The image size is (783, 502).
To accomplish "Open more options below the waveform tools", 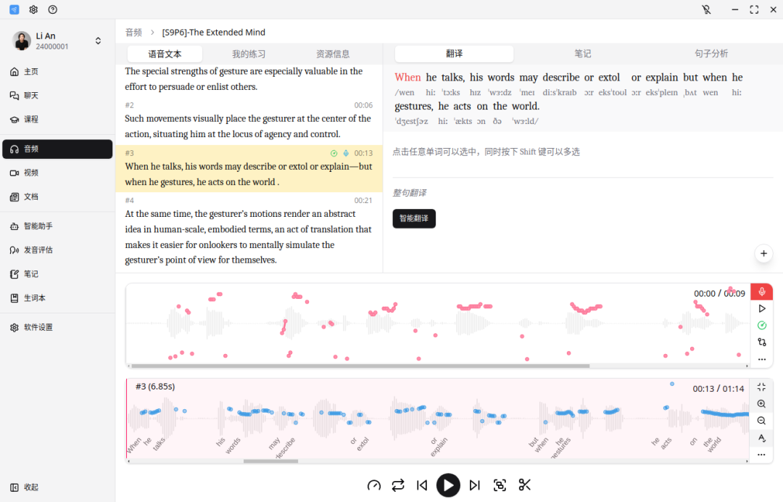I will [x=761, y=358].
